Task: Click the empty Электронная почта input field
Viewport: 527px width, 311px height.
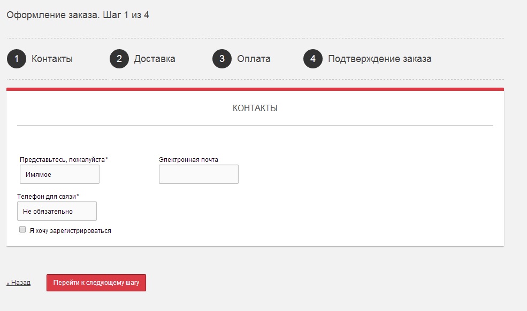Action: [x=198, y=174]
